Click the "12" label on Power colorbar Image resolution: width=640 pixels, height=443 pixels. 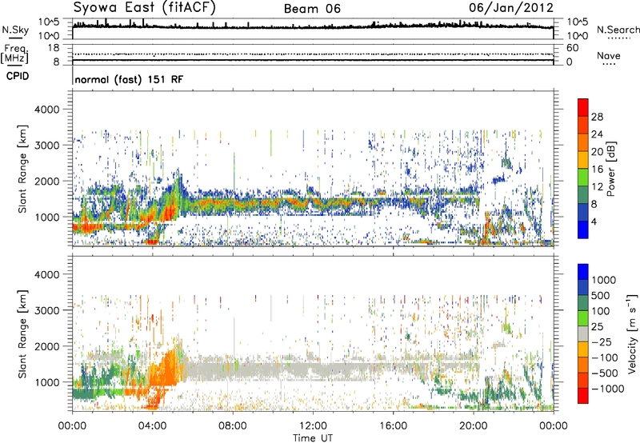[597, 187]
